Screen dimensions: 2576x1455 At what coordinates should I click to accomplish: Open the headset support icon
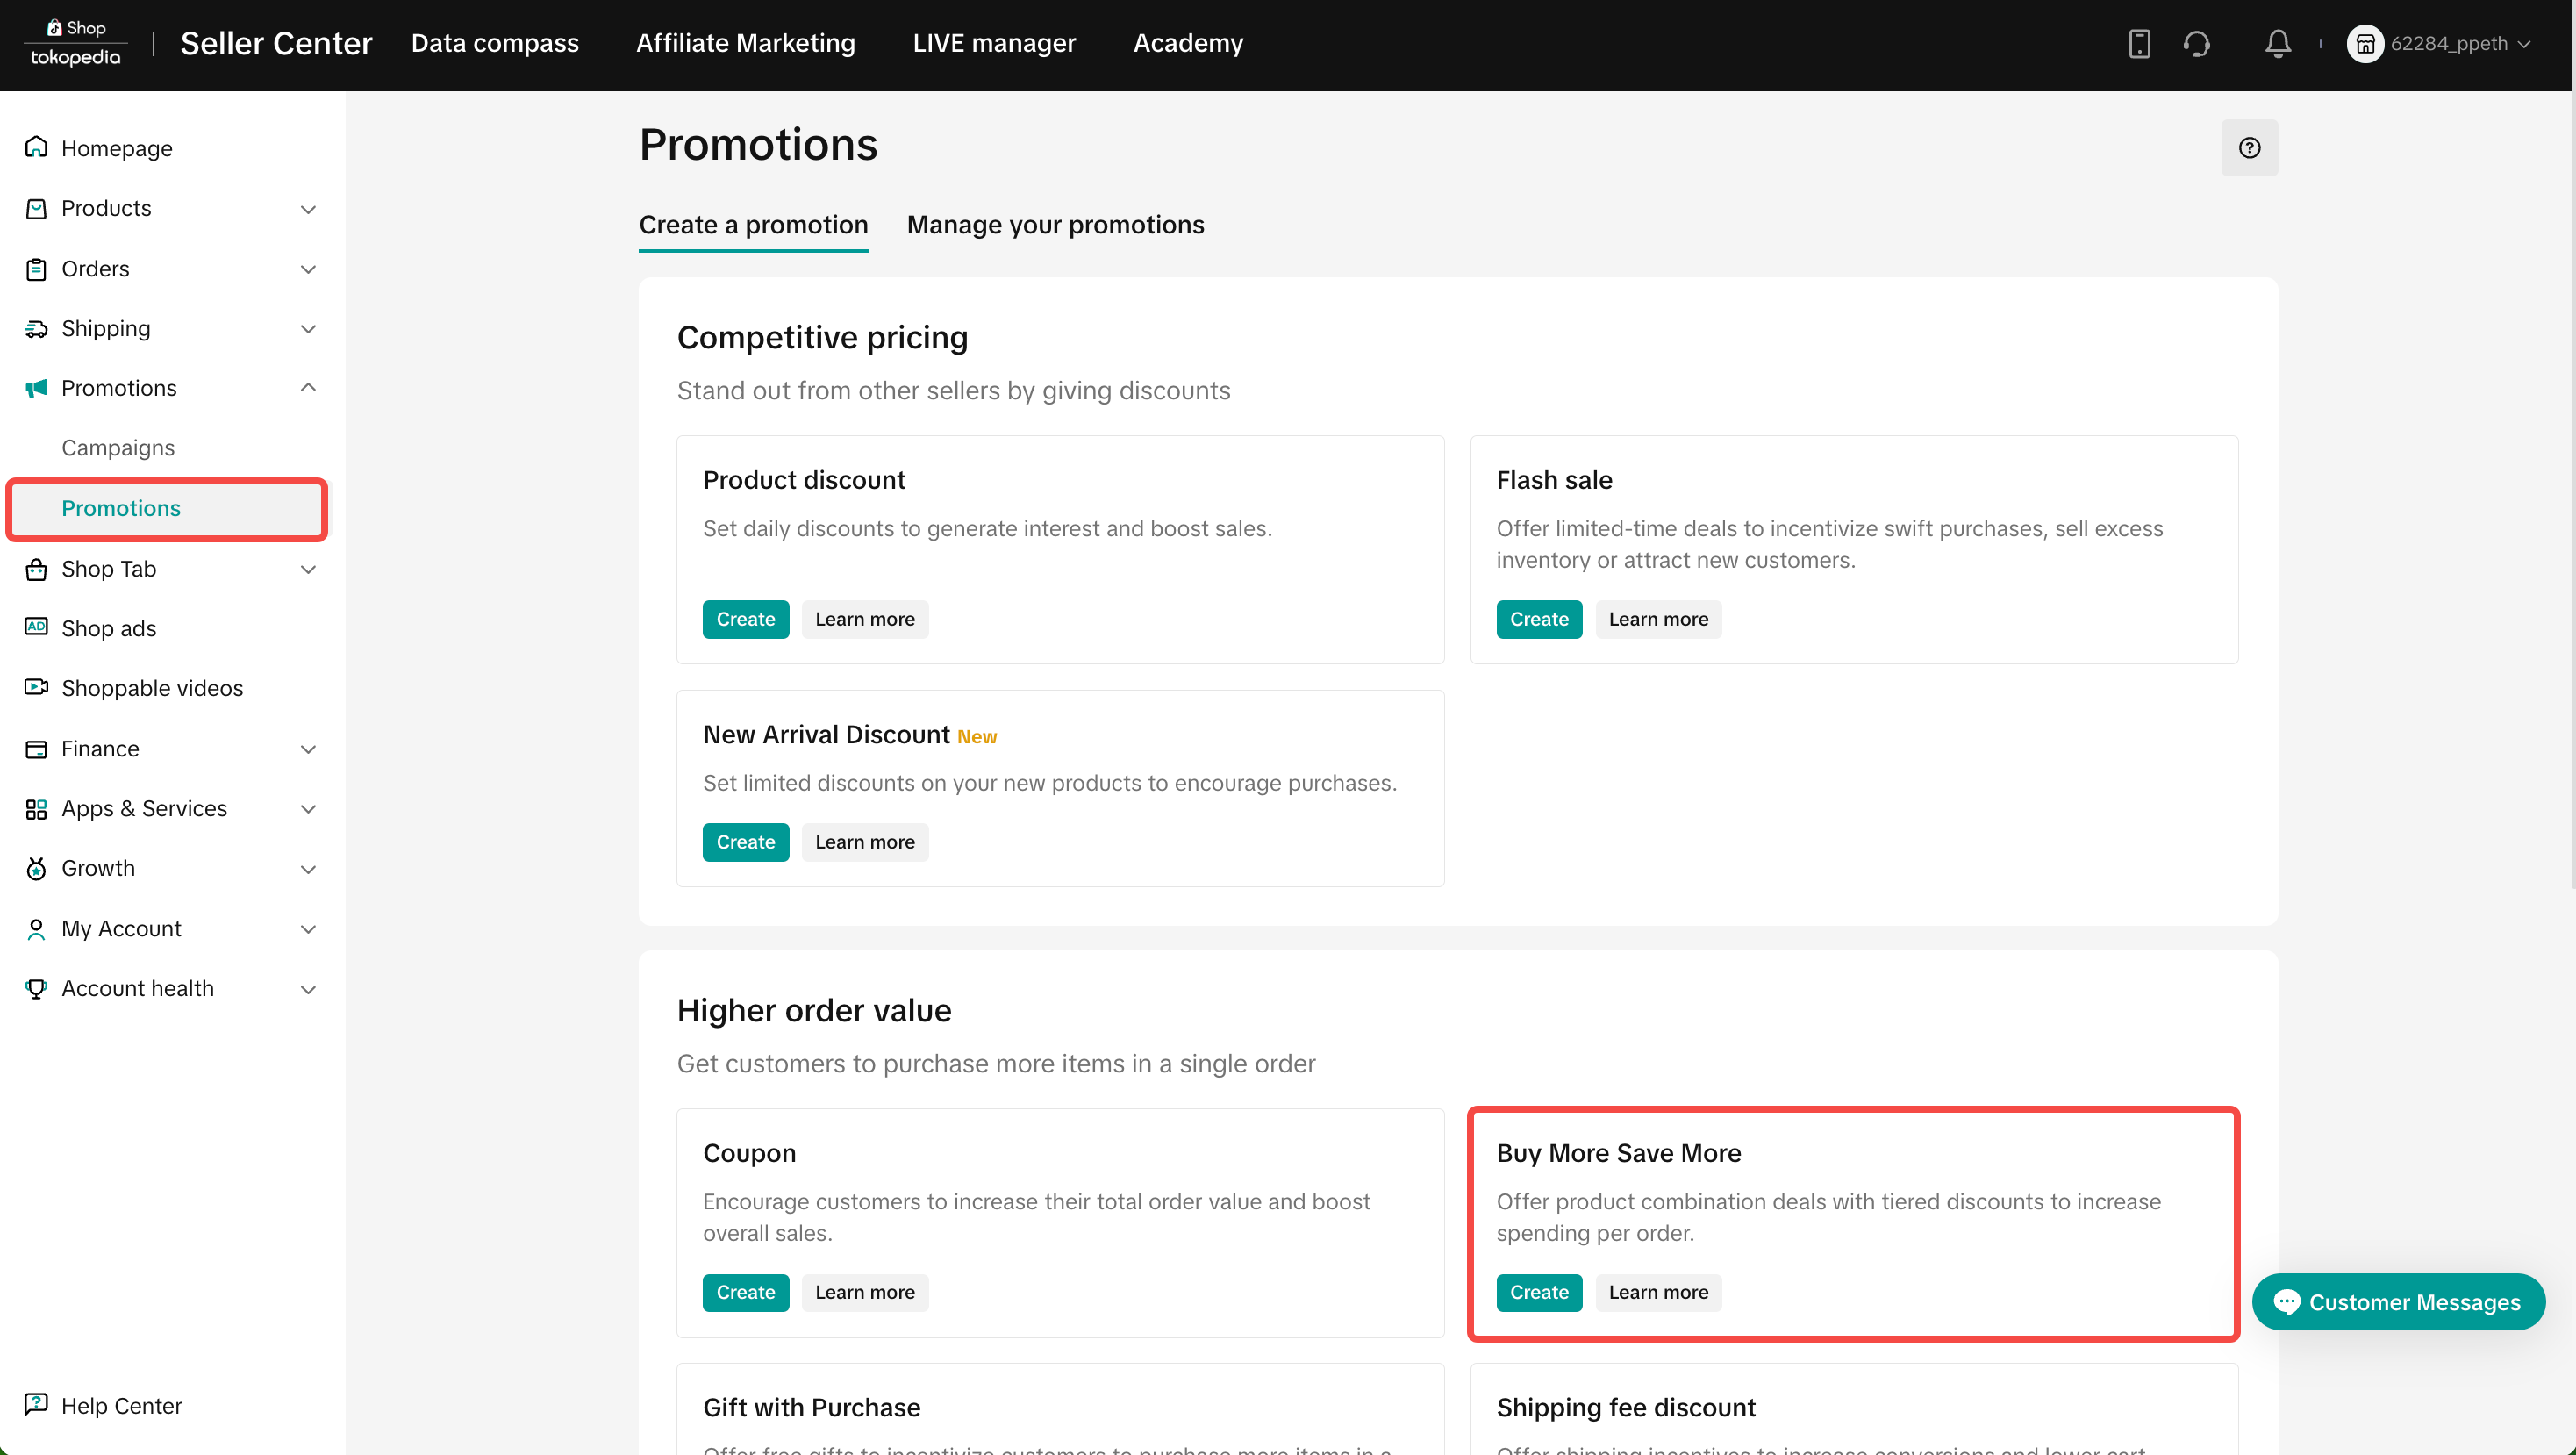point(2197,43)
